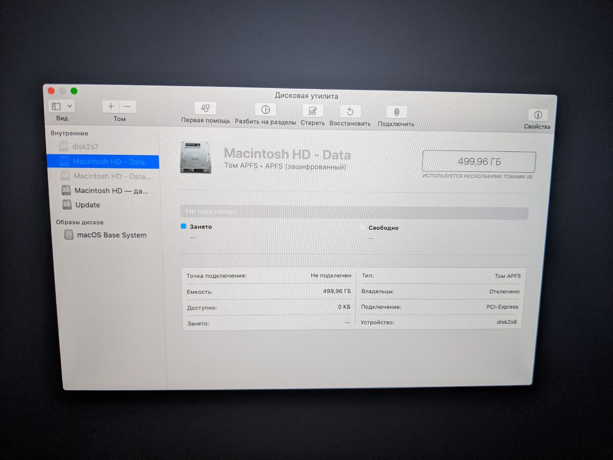Click the 'Емкость:' capacity value 499,96 ГБ
Image resolution: width=613 pixels, height=460 pixels.
337,291
